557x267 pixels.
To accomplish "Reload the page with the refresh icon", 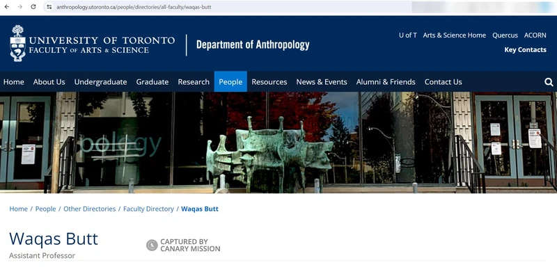I will pos(33,7).
